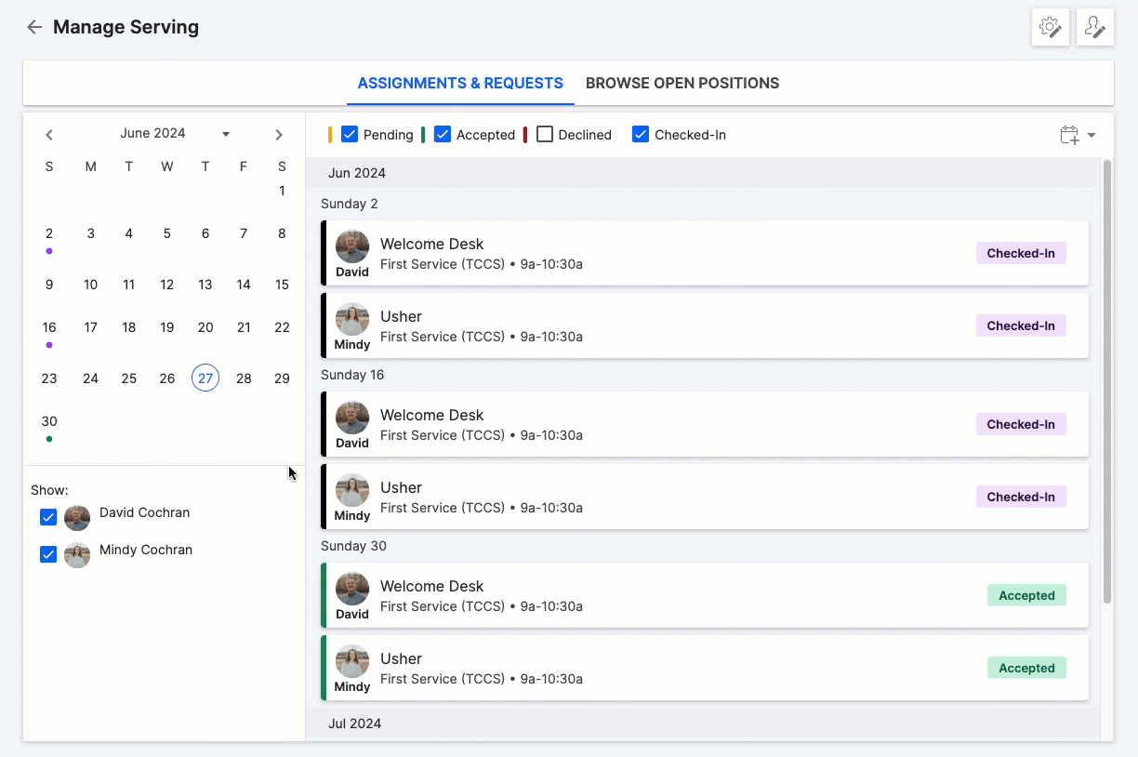Image resolution: width=1138 pixels, height=757 pixels.
Task: Uncheck the Pending filter checkbox
Action: pyautogui.click(x=350, y=134)
